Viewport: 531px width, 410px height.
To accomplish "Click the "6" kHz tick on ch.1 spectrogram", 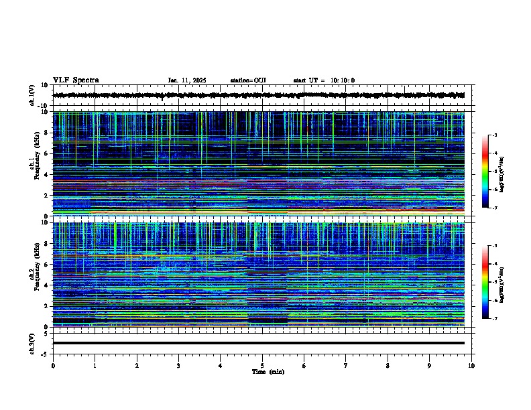I will tap(46, 153).
